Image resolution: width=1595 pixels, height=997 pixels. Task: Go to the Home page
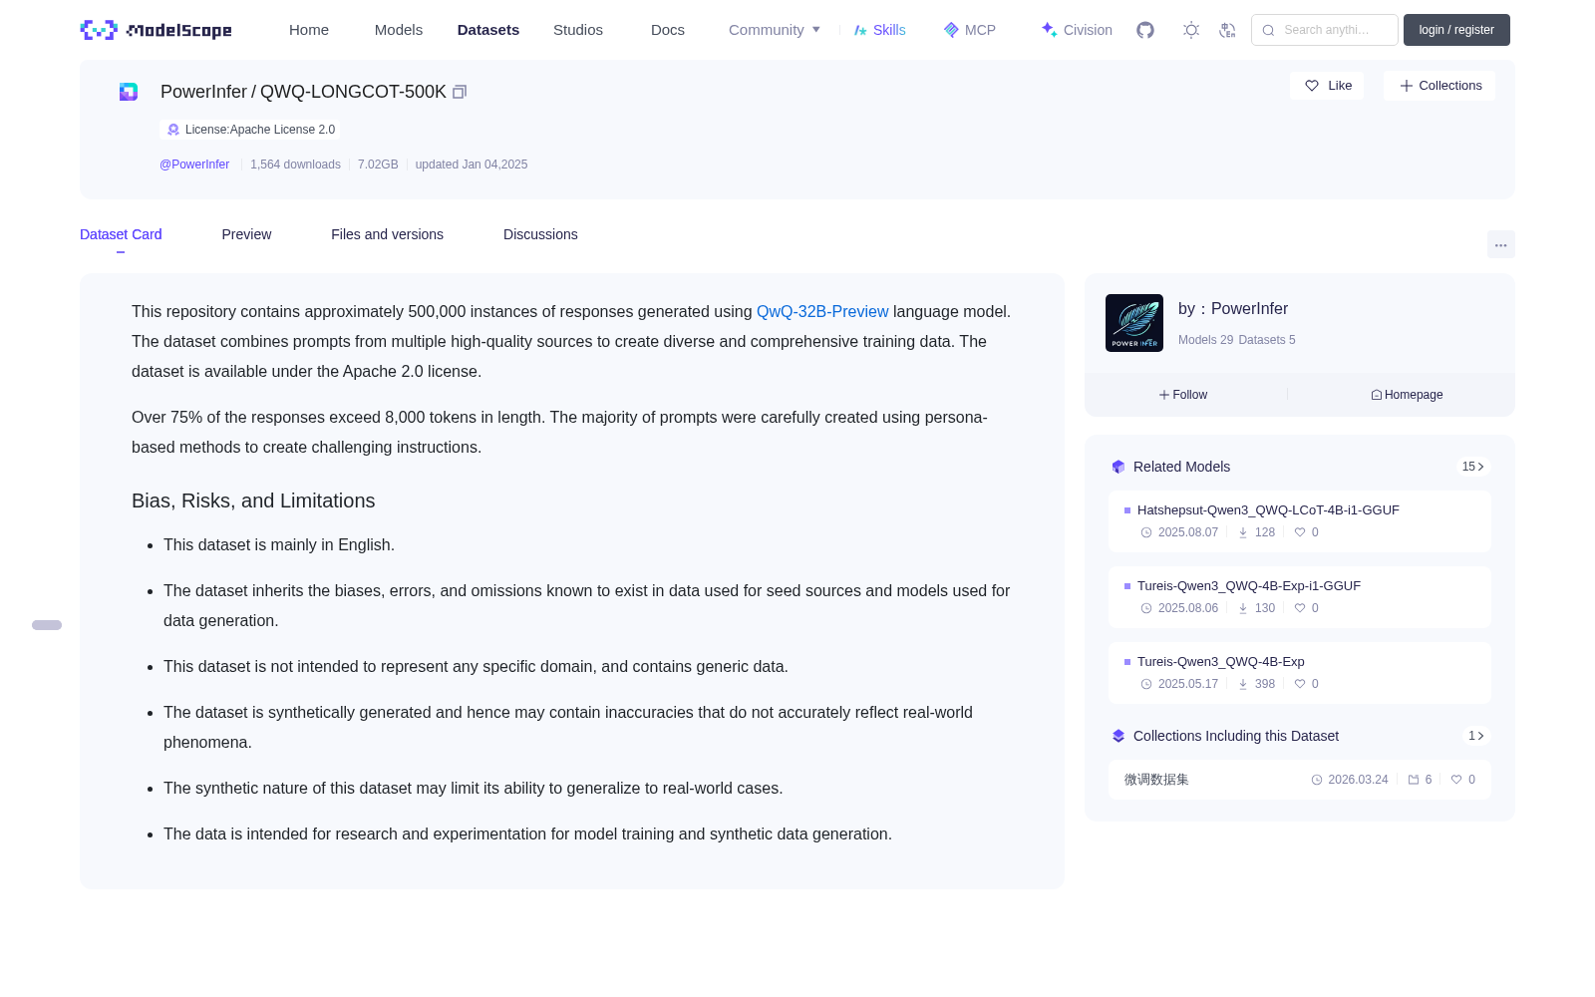(x=309, y=30)
